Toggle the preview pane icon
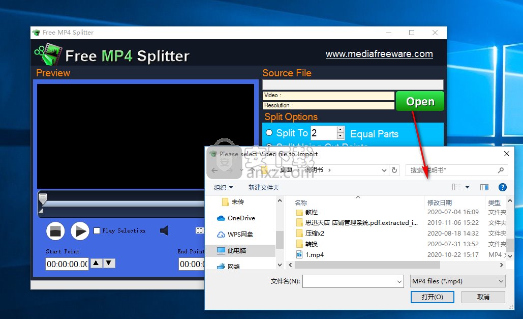523x319 pixels. pyautogui.click(x=484, y=187)
